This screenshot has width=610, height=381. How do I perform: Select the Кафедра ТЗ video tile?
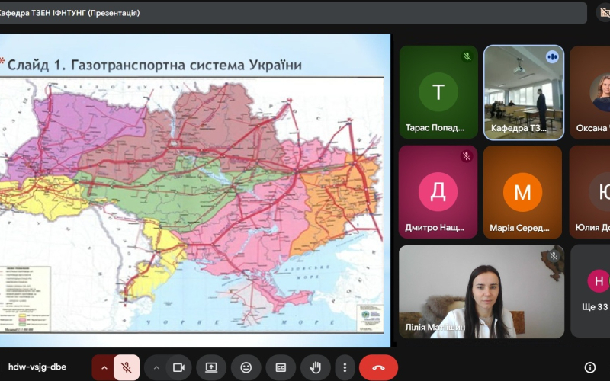click(x=524, y=92)
